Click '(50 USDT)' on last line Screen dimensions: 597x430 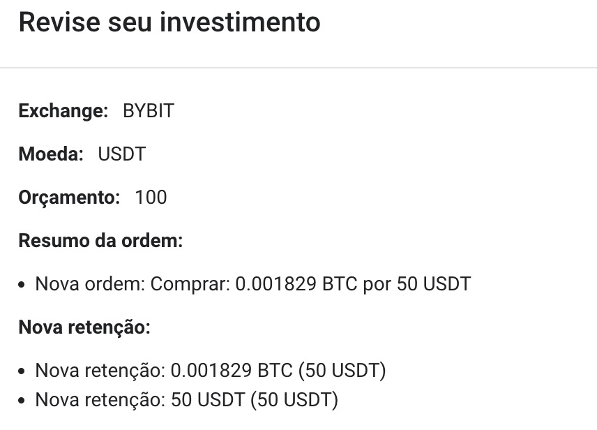294,400
